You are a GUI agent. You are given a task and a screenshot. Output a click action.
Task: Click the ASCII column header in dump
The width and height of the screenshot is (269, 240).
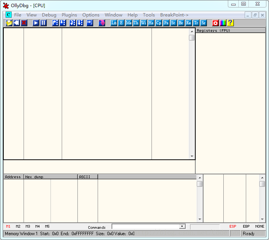pos(88,177)
